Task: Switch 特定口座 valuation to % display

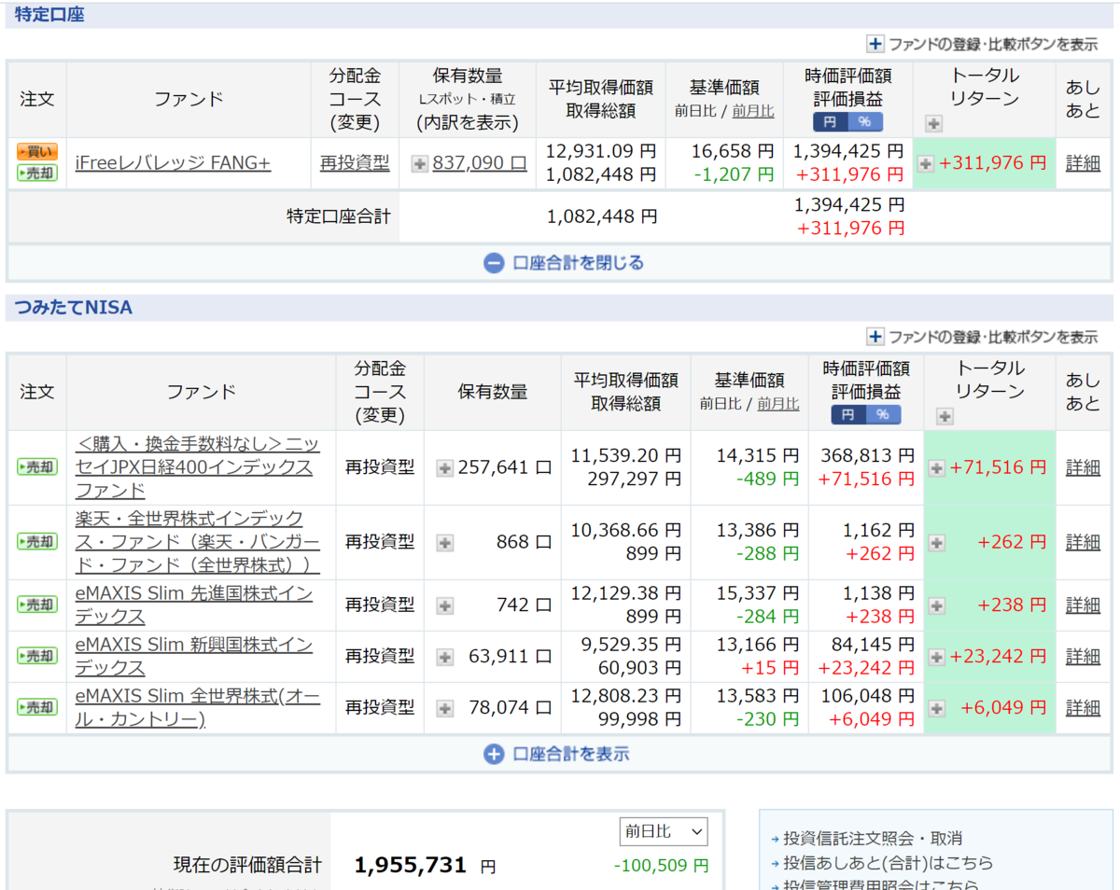Action: click(x=865, y=122)
